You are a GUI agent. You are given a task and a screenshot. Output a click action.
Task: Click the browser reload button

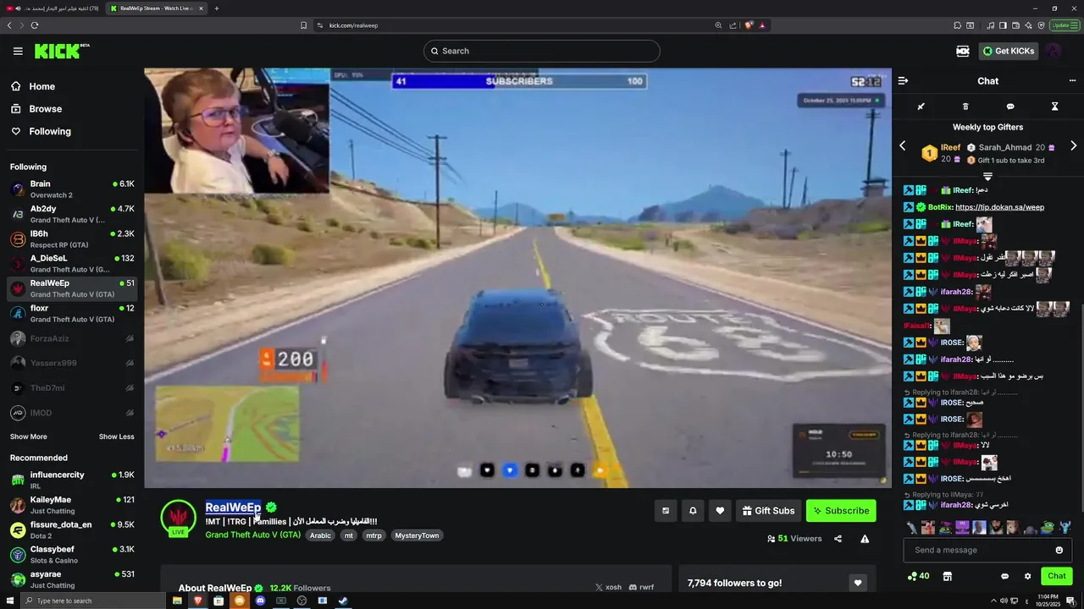(35, 25)
